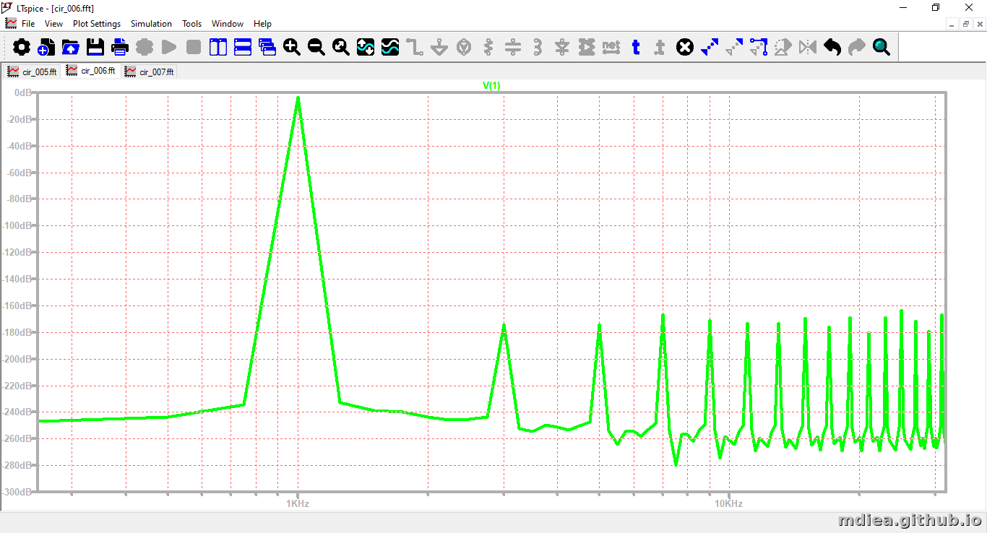This screenshot has width=987, height=533.
Task: Select the blue duplicate tool
Action: 710,48
